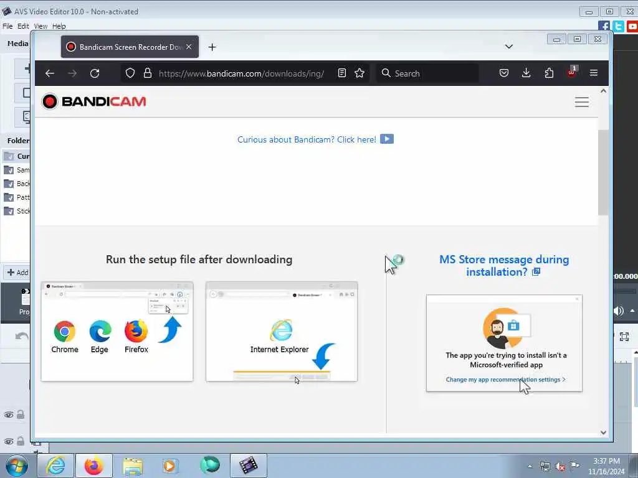Go back in Firefox browser
The width and height of the screenshot is (638, 478).
coord(50,73)
